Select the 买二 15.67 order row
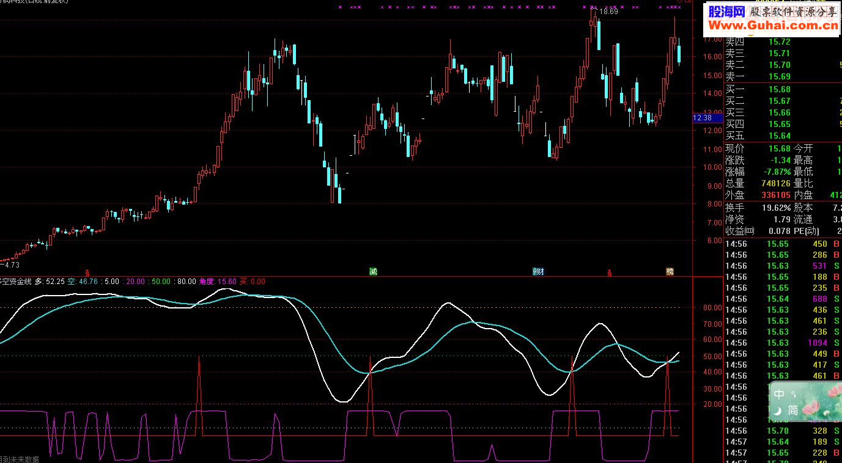Image resolution: width=842 pixels, height=463 pixels. tap(783, 101)
